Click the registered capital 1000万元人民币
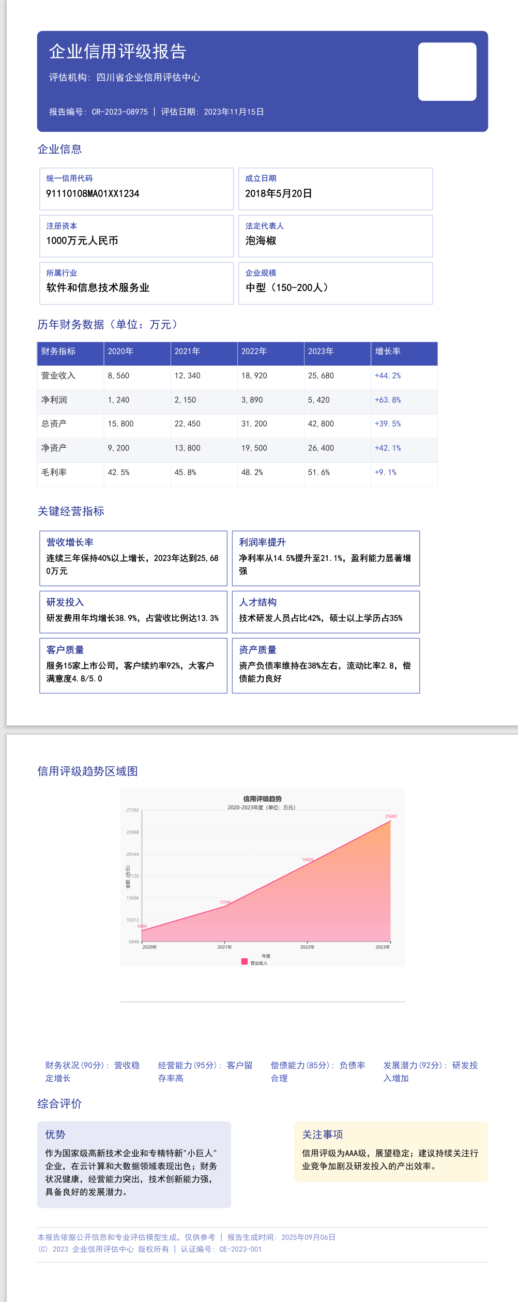Screen dimensions: 518x1302 [82, 241]
